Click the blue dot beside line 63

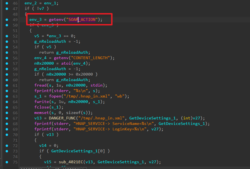pyautogui.click(x=7, y=96)
